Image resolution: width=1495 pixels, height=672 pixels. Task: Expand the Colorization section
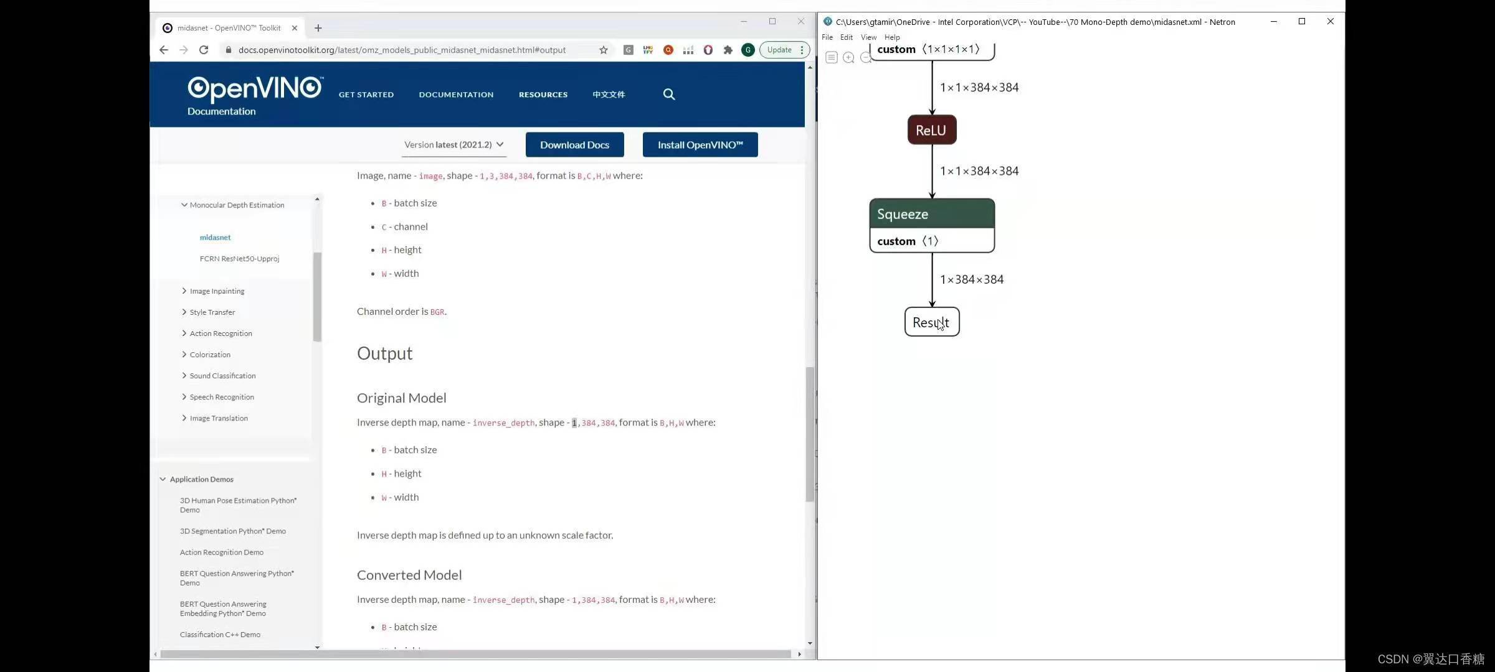pyautogui.click(x=184, y=354)
